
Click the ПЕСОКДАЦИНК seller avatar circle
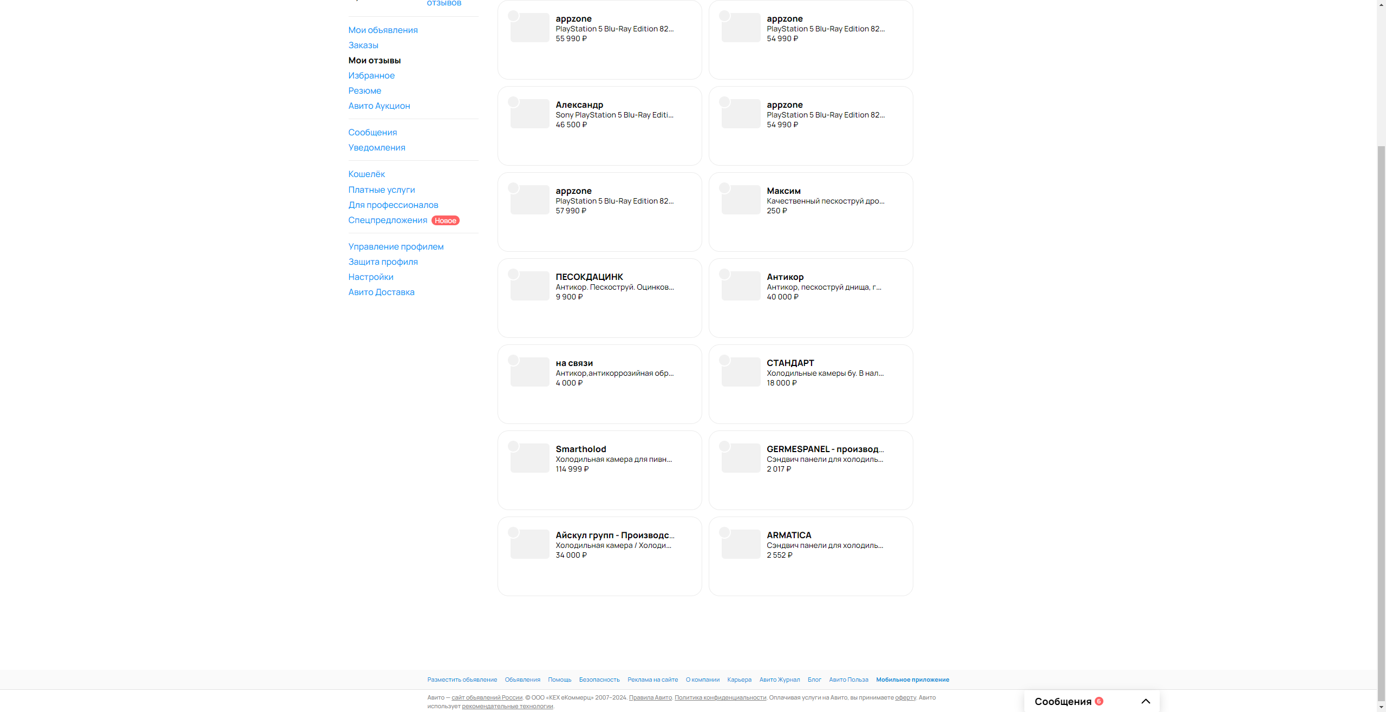coord(513,274)
